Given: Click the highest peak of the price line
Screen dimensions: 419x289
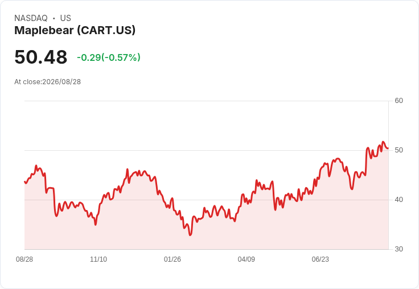Looking at the screenshot, I should pyautogui.click(x=383, y=142).
